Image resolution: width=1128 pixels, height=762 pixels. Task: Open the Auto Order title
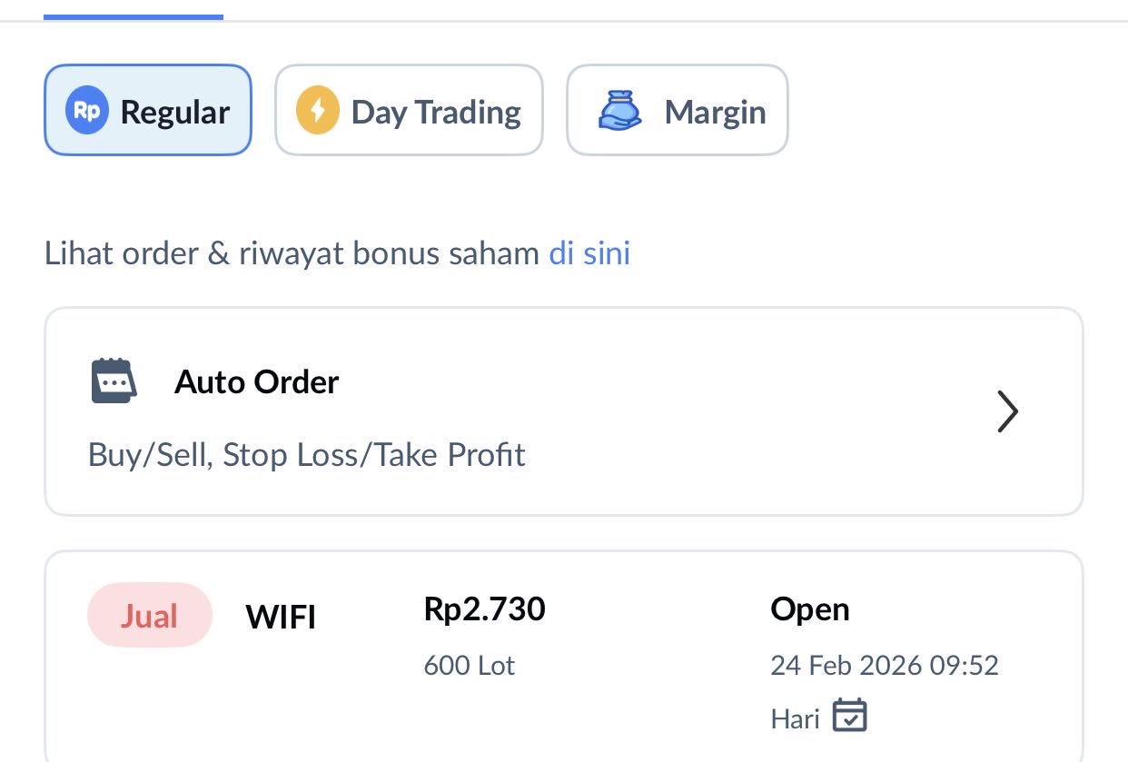tap(256, 382)
